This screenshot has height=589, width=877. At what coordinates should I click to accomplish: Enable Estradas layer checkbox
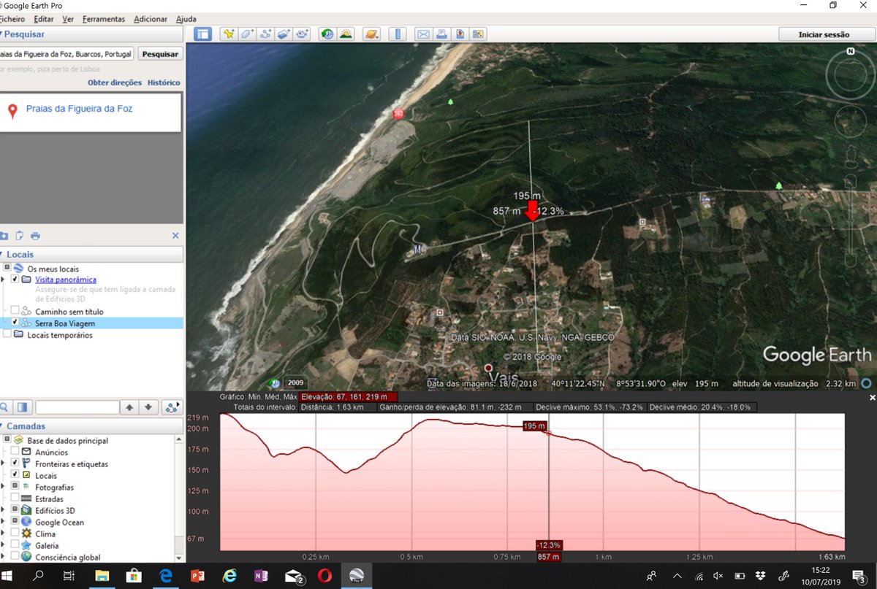(x=15, y=498)
